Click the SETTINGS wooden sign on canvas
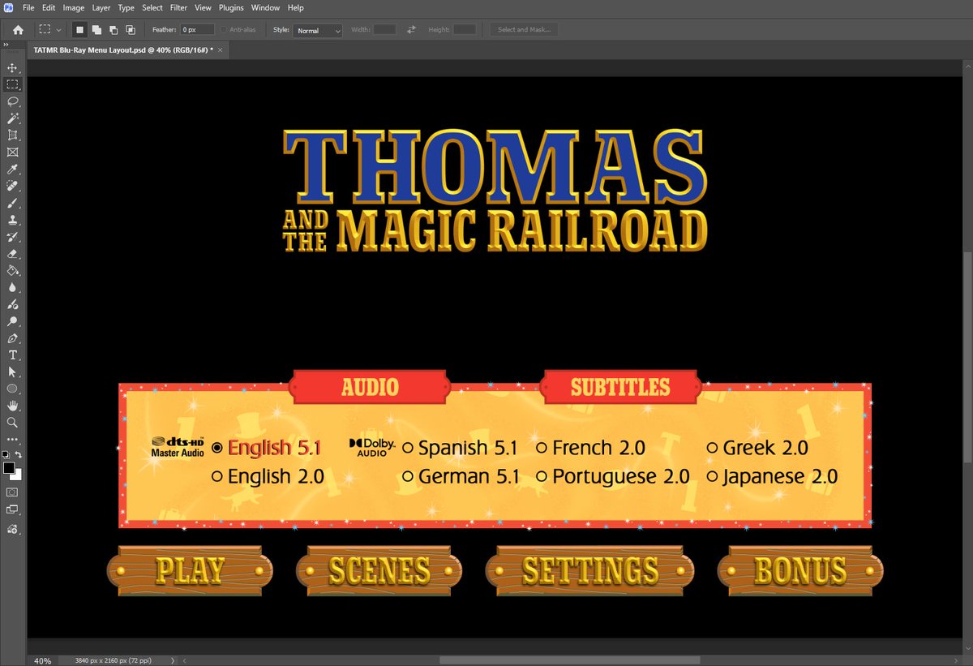The height and width of the screenshot is (666, 973). 589,571
